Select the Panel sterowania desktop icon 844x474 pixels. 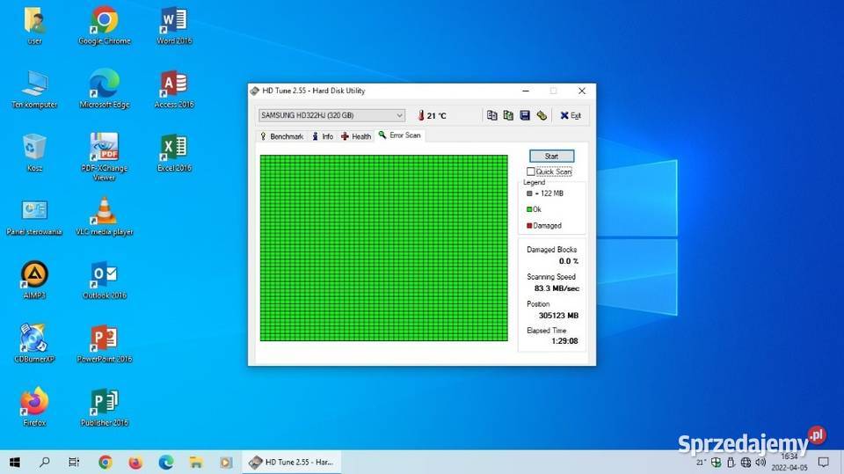tap(34, 216)
